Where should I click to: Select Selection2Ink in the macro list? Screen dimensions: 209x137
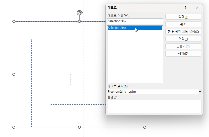point(135,28)
